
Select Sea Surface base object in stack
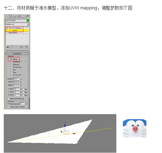(x=13, y=33)
